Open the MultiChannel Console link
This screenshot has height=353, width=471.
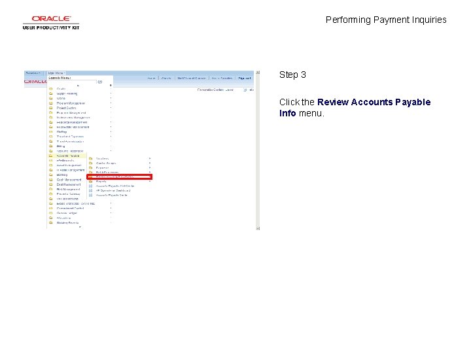(191, 78)
